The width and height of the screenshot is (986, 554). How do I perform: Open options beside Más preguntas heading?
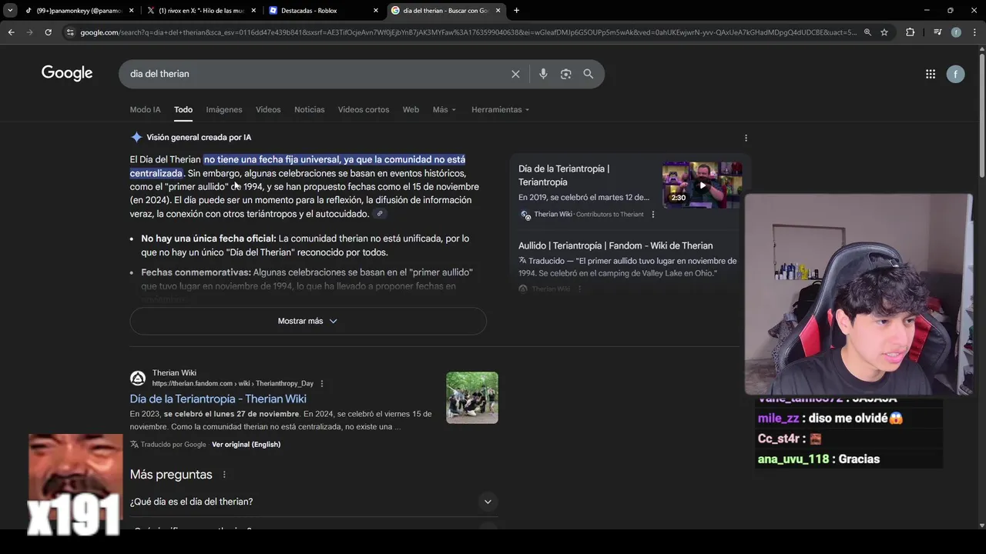coord(224,475)
